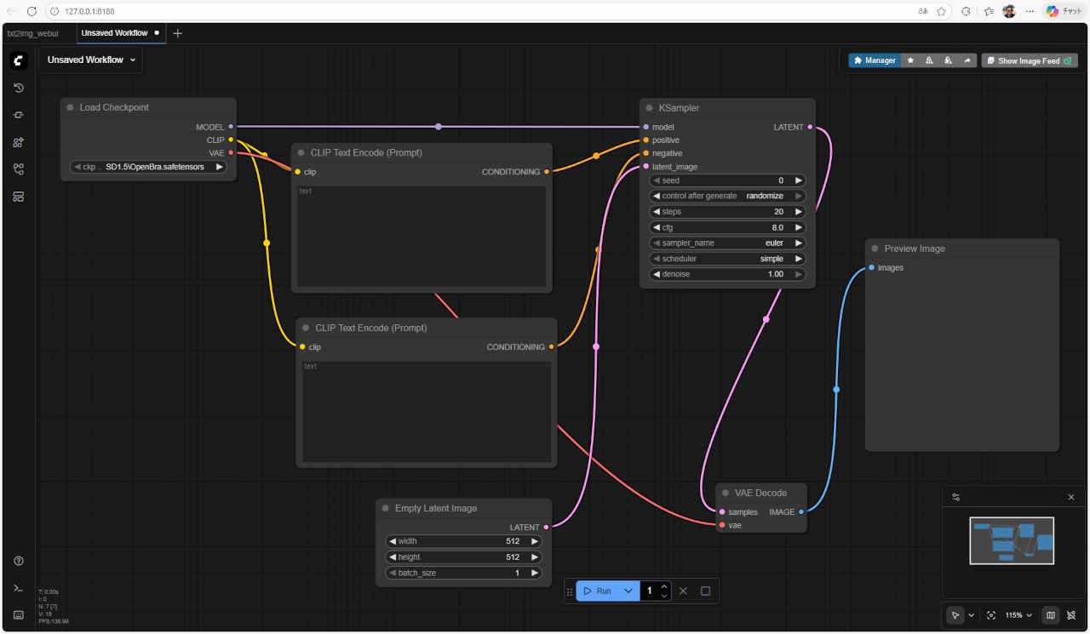This screenshot has height=634, width=1090.
Task: Click the star icon next to Manager
Action: pyautogui.click(x=910, y=60)
